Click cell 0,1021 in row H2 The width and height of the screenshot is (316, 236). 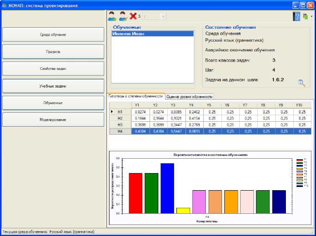pos(176,118)
